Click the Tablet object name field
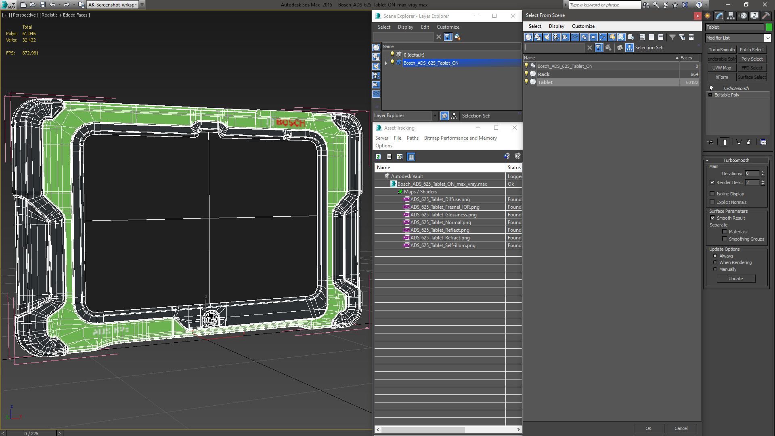The width and height of the screenshot is (775, 436). (735, 27)
